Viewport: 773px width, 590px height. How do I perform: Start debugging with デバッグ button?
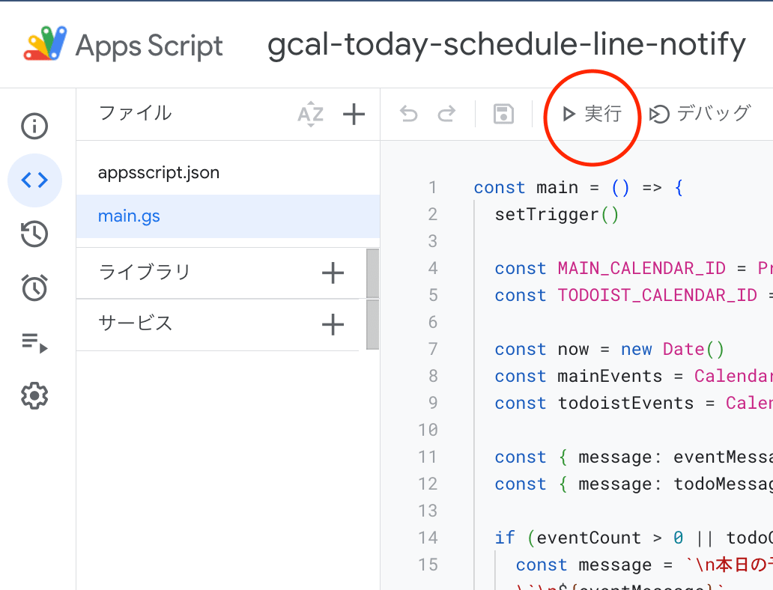coord(700,114)
